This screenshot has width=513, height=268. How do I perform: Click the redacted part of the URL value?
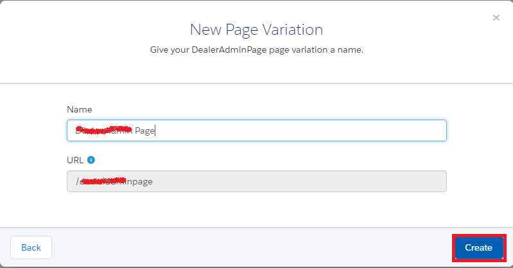pos(101,181)
